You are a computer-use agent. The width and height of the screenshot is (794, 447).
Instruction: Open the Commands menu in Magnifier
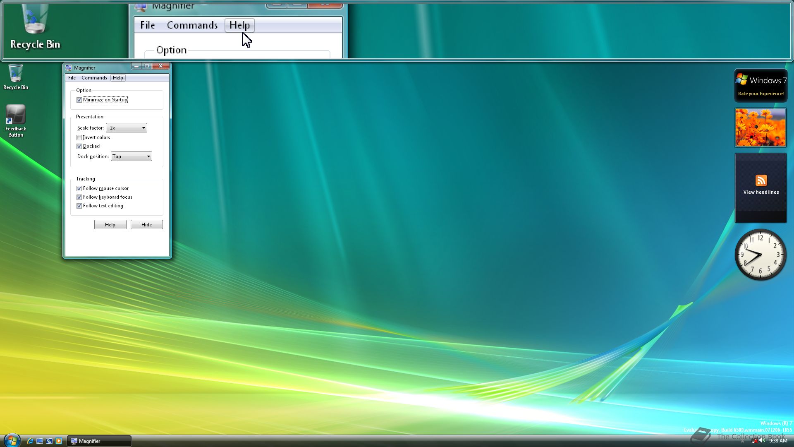94,78
